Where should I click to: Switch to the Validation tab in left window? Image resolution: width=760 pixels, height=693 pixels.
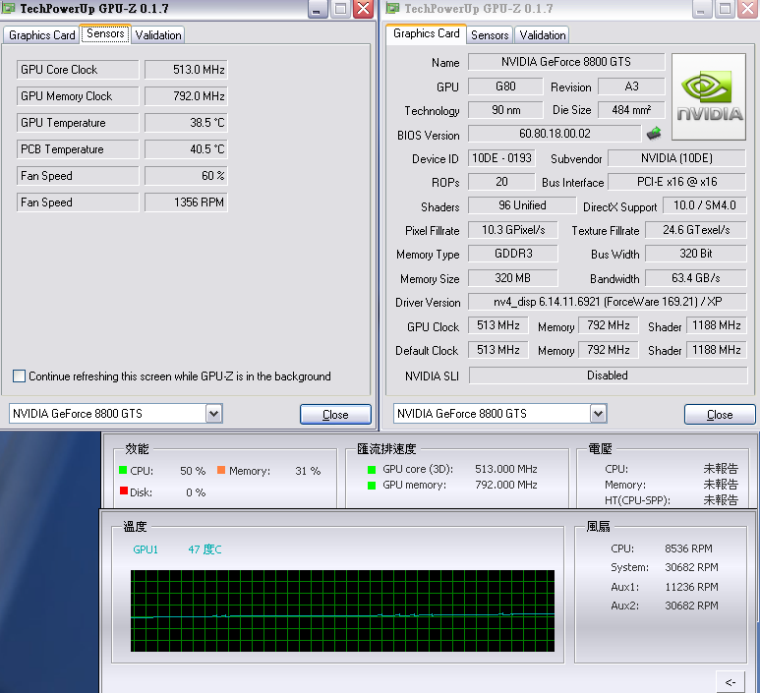click(x=158, y=35)
